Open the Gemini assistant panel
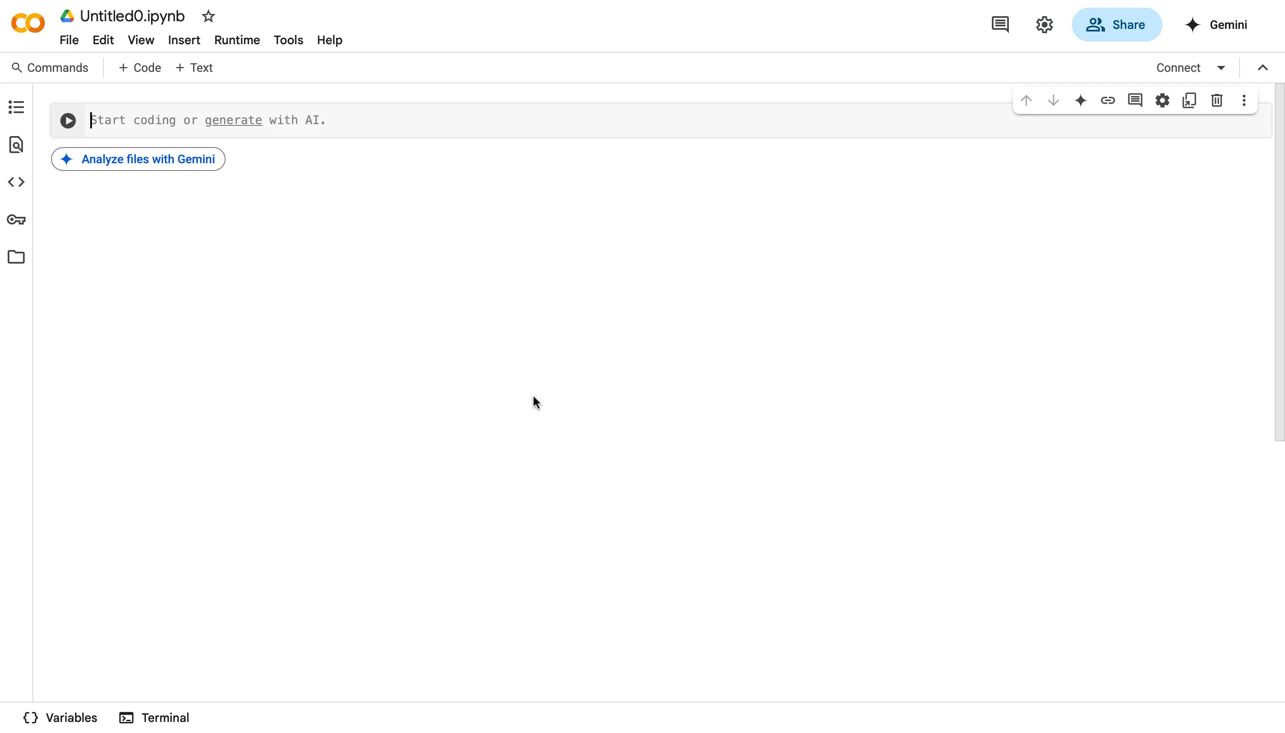The width and height of the screenshot is (1285, 733). pyautogui.click(x=1216, y=25)
